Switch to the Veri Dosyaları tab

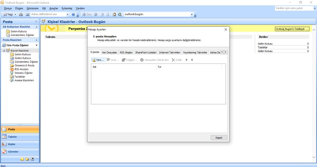pyautogui.click(x=109, y=53)
